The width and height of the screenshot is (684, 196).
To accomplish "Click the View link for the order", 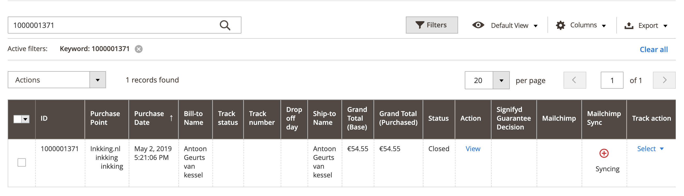I will 473,149.
